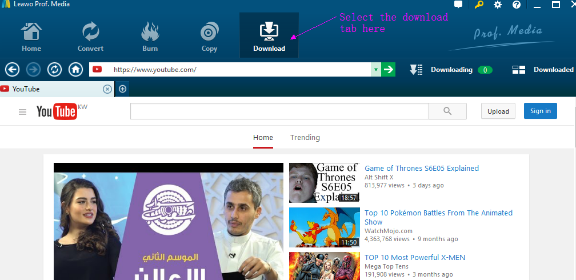Switch to YouTube Home tab

pyautogui.click(x=263, y=138)
